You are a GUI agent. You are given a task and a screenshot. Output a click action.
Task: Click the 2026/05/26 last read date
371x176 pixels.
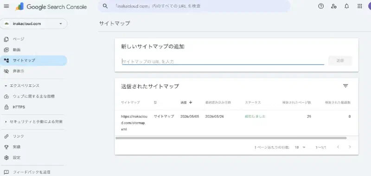pyautogui.click(x=215, y=116)
